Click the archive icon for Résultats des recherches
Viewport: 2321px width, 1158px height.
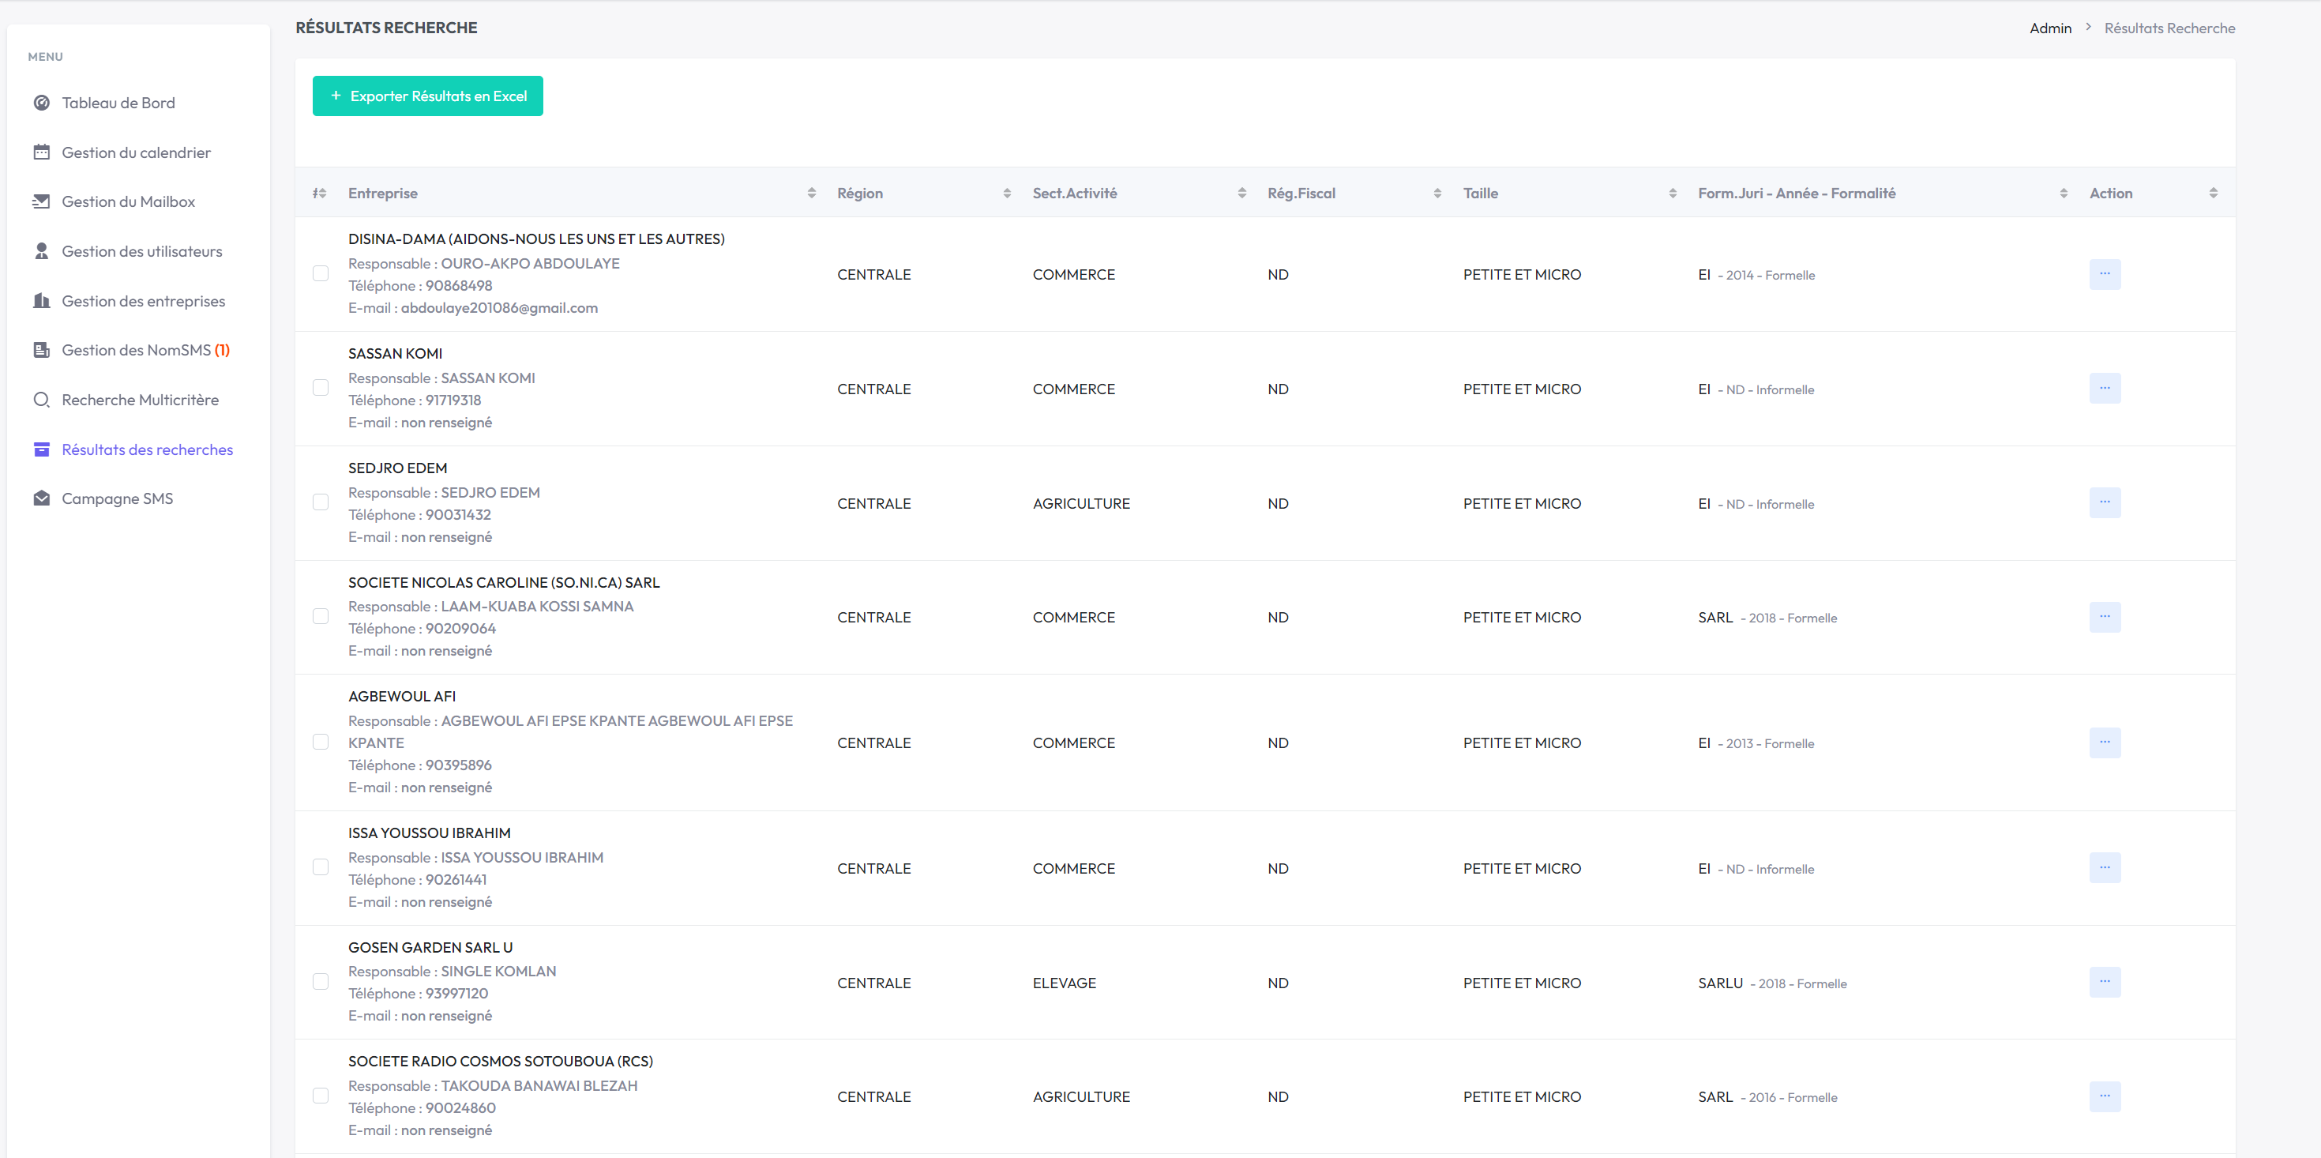pyautogui.click(x=41, y=449)
